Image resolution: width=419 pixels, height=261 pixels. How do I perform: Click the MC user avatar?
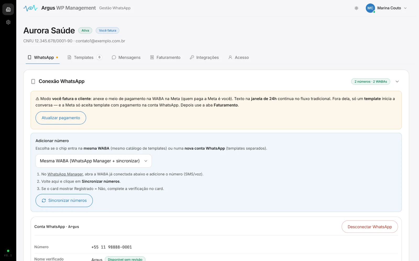point(370,8)
